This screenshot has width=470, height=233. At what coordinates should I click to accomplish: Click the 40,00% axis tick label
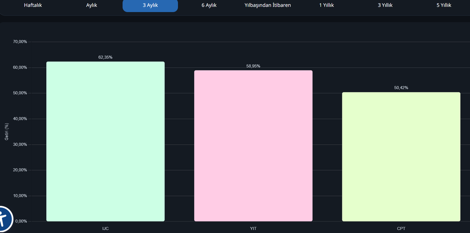tap(20, 119)
